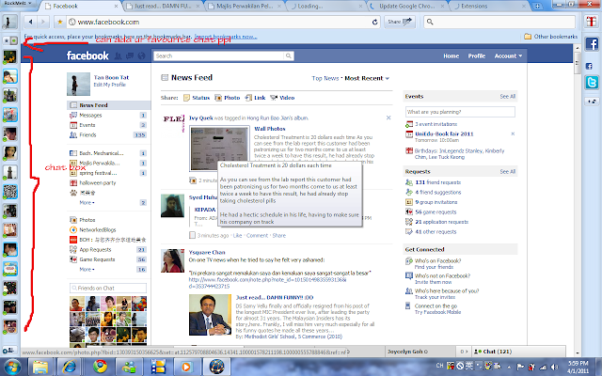Open Windows Live Messenger from the taskbar
Viewport: 602px width, 376px height.
tap(129, 367)
